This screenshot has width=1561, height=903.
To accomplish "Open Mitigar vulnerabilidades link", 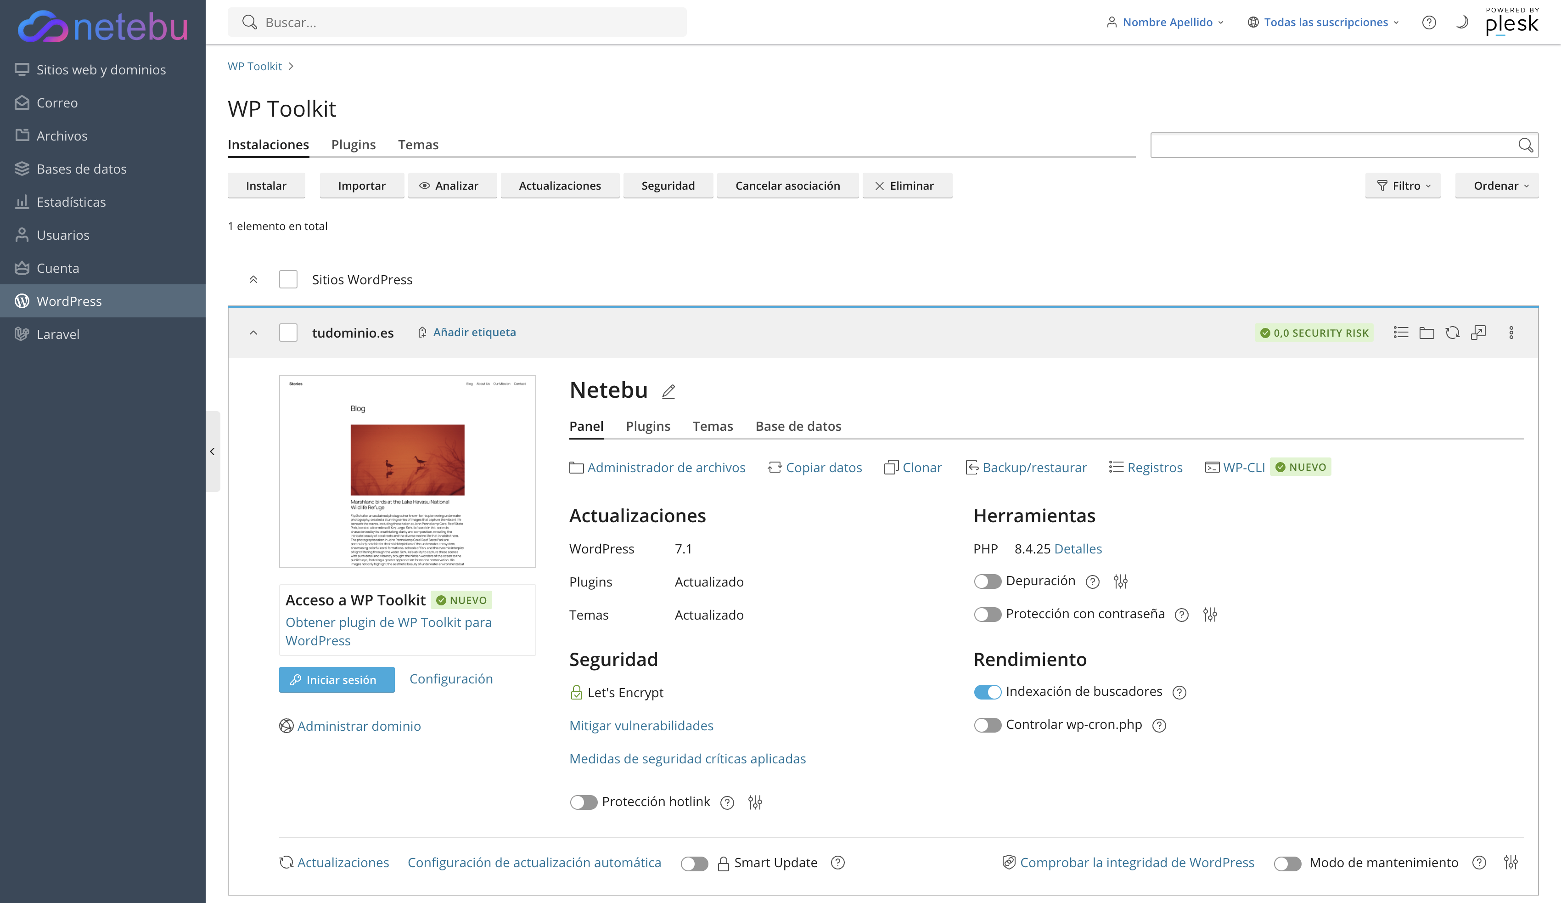I will point(641,725).
